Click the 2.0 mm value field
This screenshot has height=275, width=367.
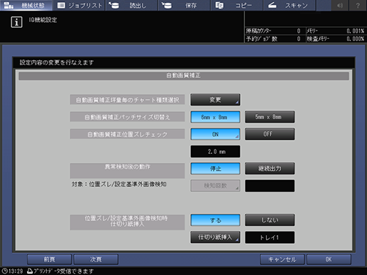point(215,152)
